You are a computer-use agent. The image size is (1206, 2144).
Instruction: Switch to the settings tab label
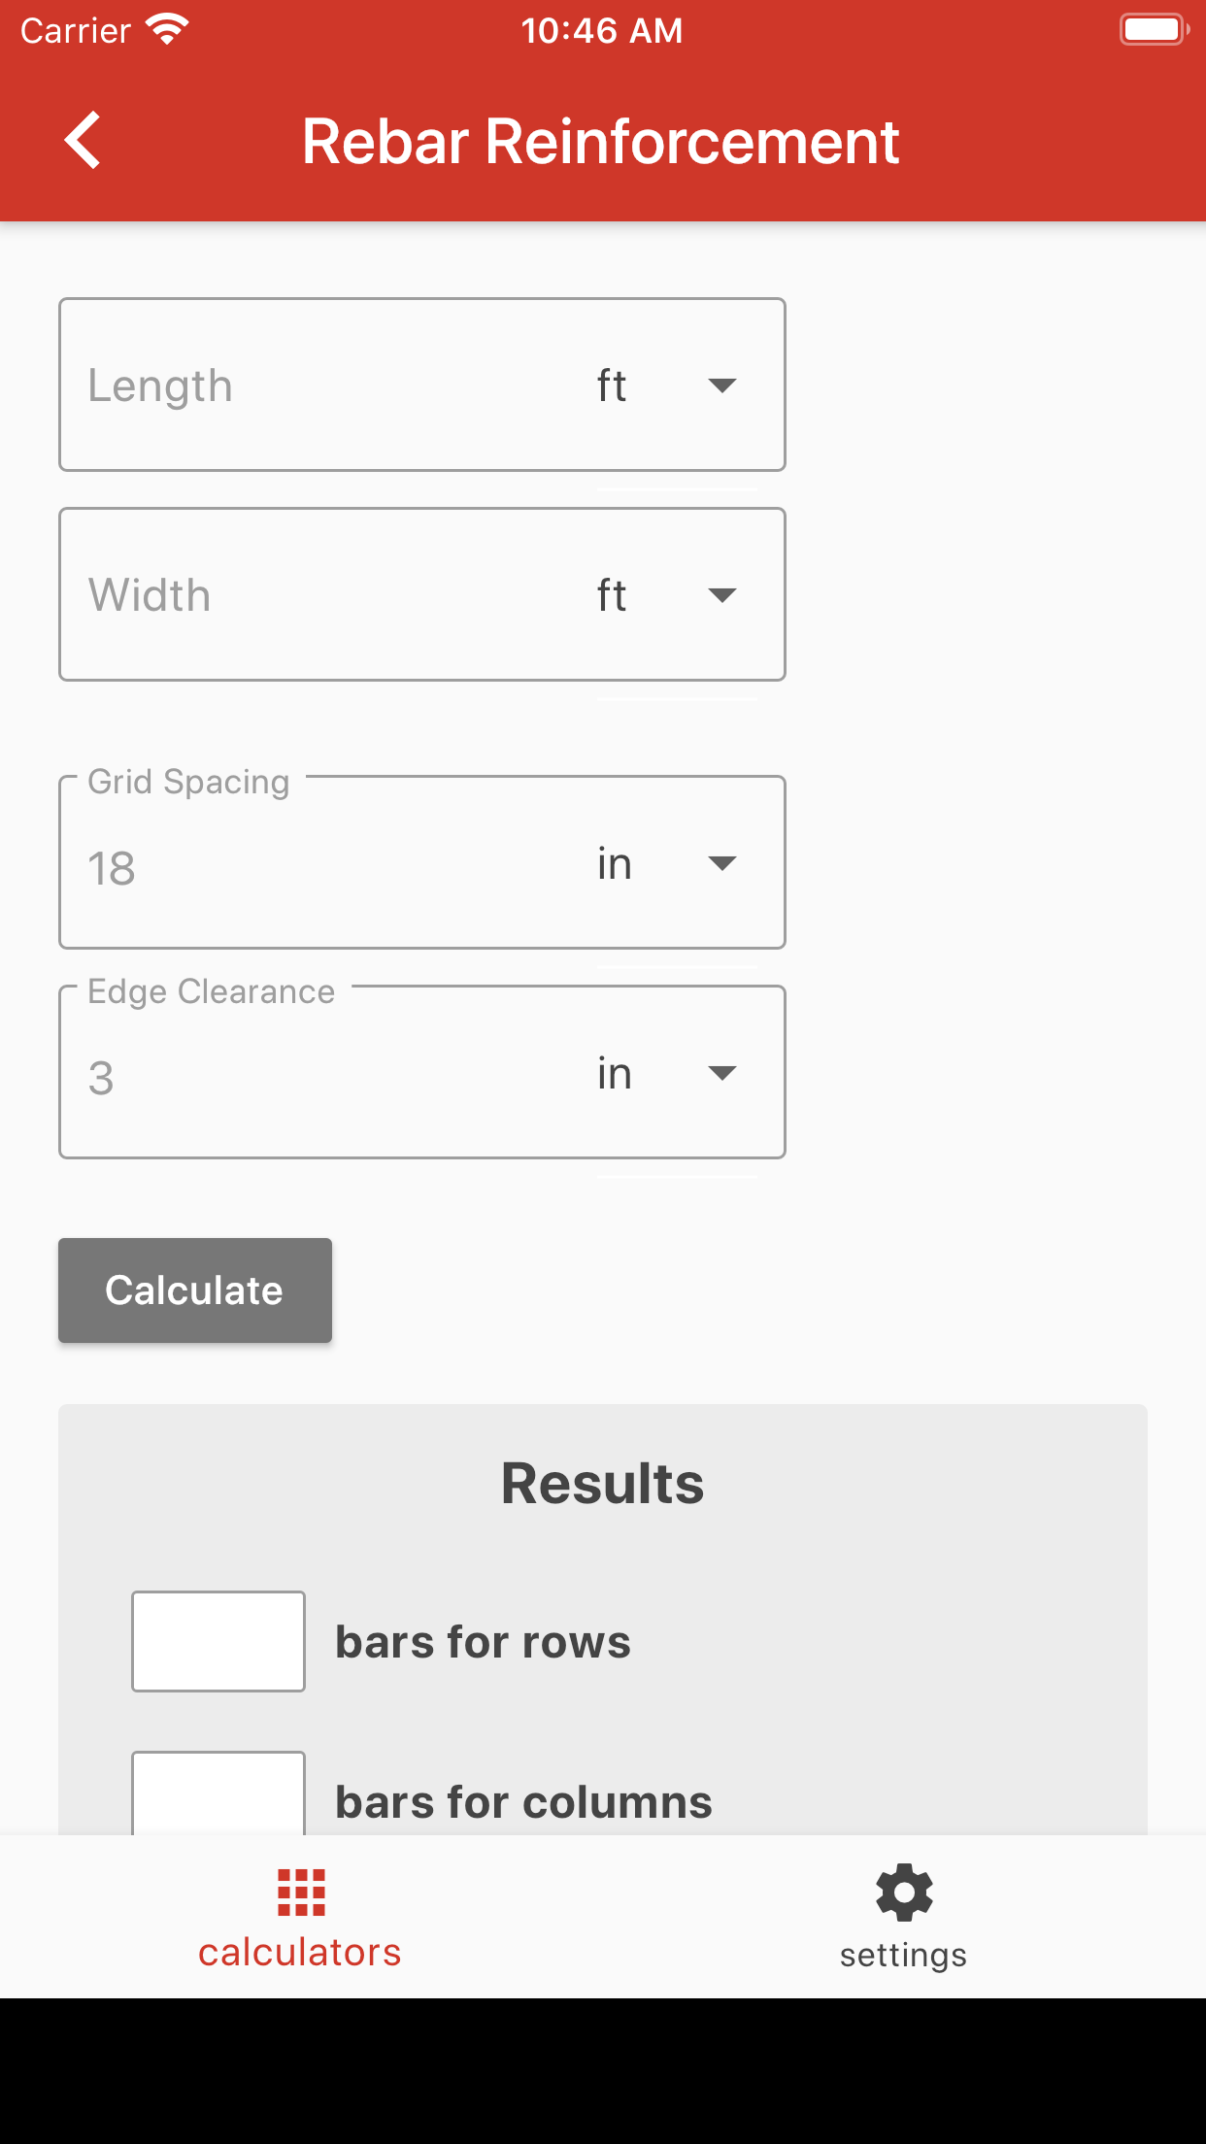904,1955
